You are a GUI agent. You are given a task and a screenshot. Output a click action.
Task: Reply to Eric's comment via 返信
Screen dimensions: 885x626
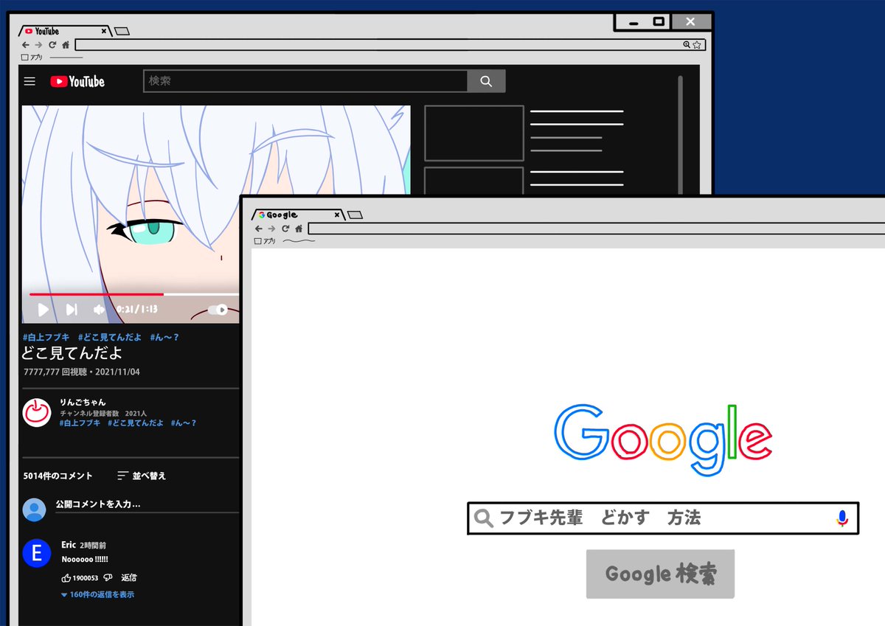pyautogui.click(x=129, y=577)
